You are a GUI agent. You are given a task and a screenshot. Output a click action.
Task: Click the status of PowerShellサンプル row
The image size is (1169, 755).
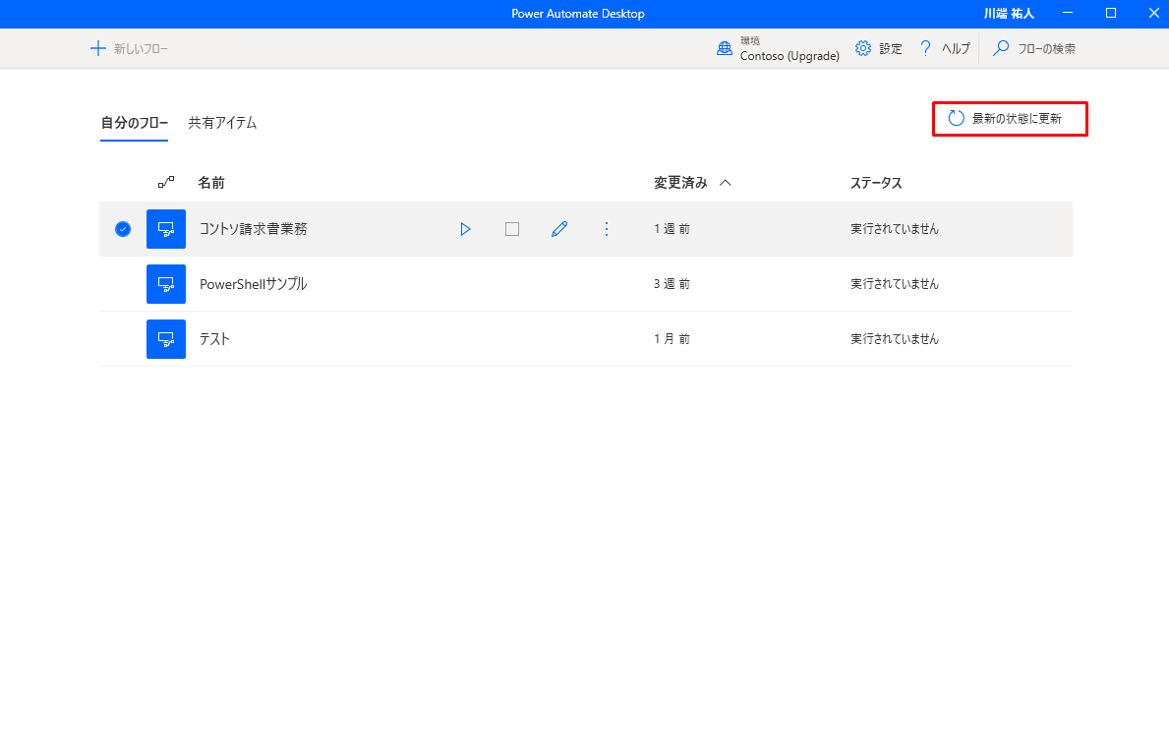(x=895, y=284)
